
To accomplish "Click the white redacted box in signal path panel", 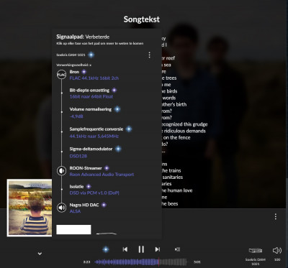I will pos(73,229).
